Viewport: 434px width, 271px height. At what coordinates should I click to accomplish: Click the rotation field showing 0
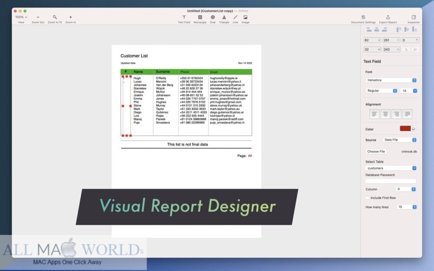tap(410, 40)
